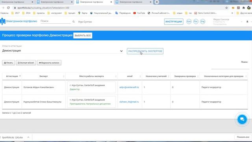The height and width of the screenshot is (142, 252).
Task: Open a new browser tab with plus
Action: (x=157, y=2)
